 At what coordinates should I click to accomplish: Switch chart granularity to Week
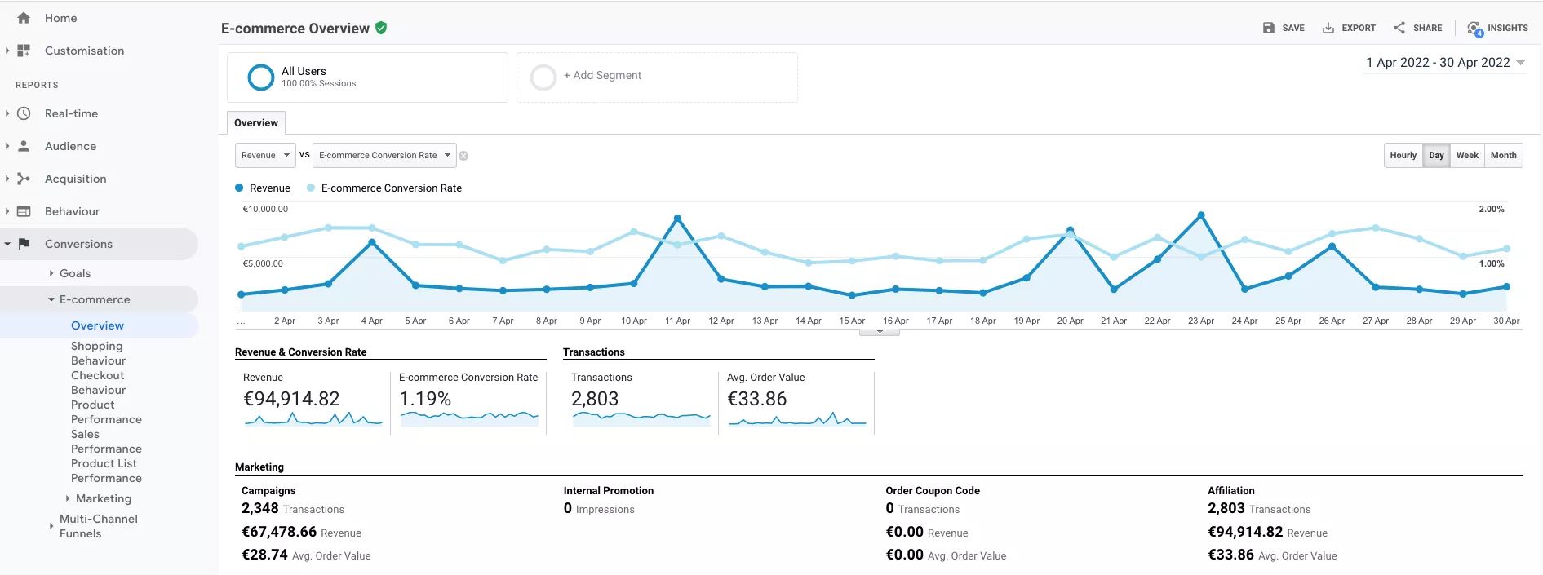[x=1467, y=155]
